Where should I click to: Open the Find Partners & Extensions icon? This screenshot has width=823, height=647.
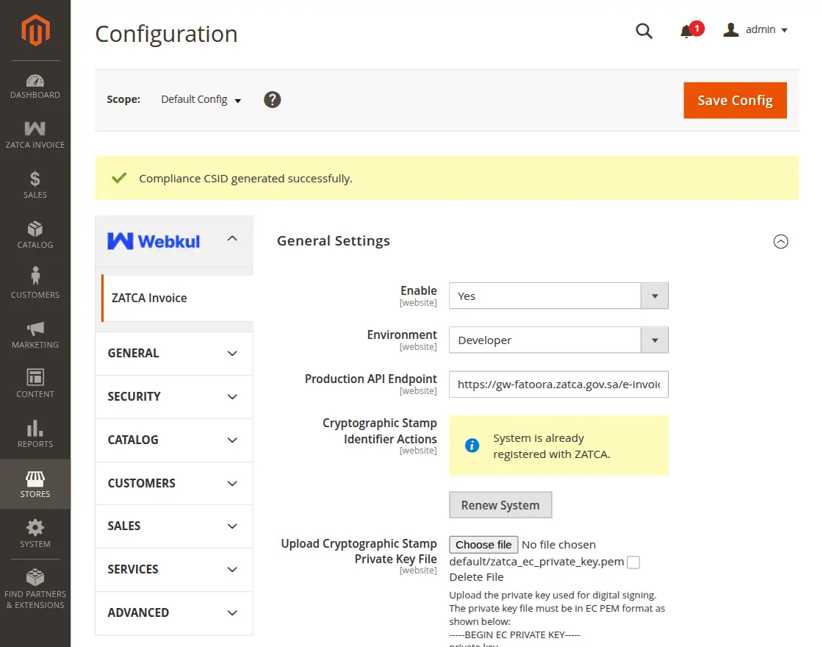pyautogui.click(x=35, y=585)
